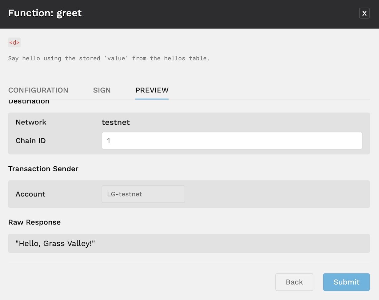Click the Function: greet header title
The height and width of the screenshot is (300, 379).
pyautogui.click(x=45, y=13)
